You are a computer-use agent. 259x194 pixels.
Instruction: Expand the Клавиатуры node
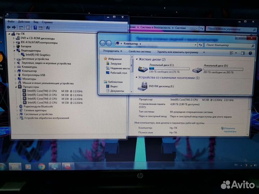(x=15, y=67)
